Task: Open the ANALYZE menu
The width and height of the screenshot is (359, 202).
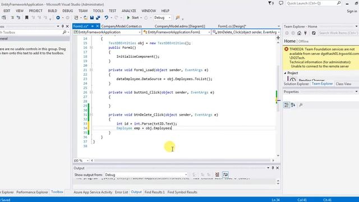Action: (129, 11)
